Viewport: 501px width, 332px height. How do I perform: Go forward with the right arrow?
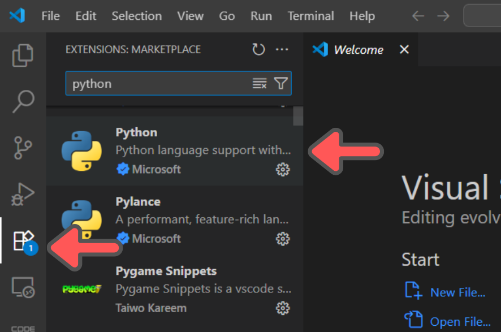(x=443, y=16)
